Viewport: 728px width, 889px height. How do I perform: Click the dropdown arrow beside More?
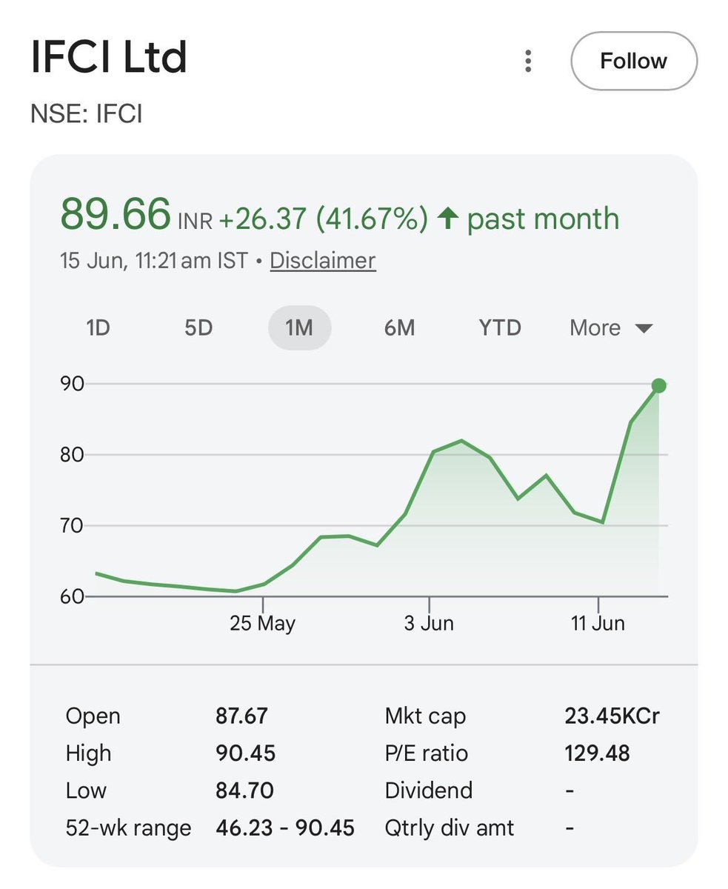(644, 328)
